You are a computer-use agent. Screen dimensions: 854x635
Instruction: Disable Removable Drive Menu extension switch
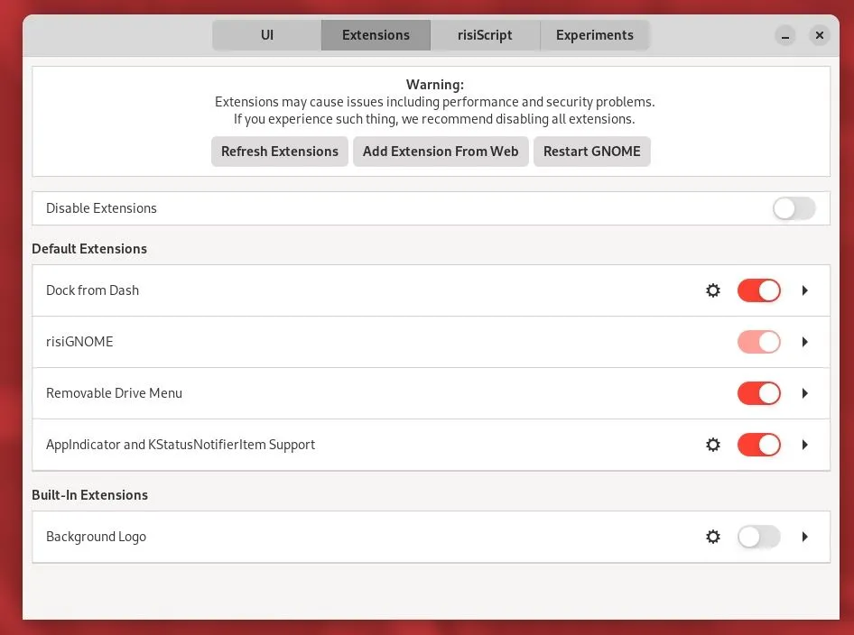click(x=758, y=393)
